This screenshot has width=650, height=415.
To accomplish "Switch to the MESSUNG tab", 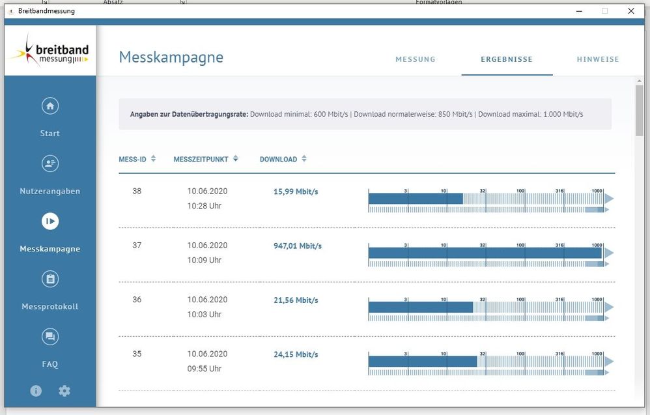I will (x=416, y=59).
